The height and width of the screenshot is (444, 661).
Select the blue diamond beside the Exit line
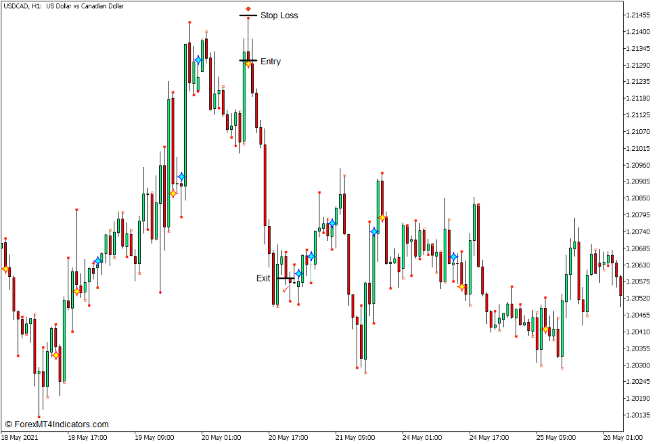click(x=298, y=273)
